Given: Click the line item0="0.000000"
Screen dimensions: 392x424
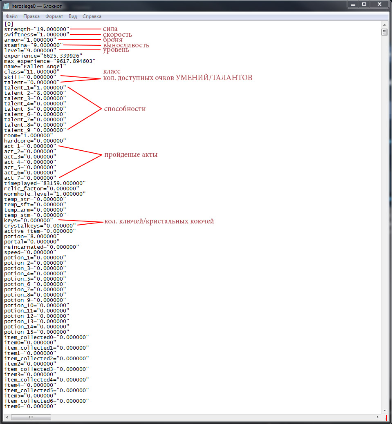Looking at the screenshot, I should [x=30, y=343].
